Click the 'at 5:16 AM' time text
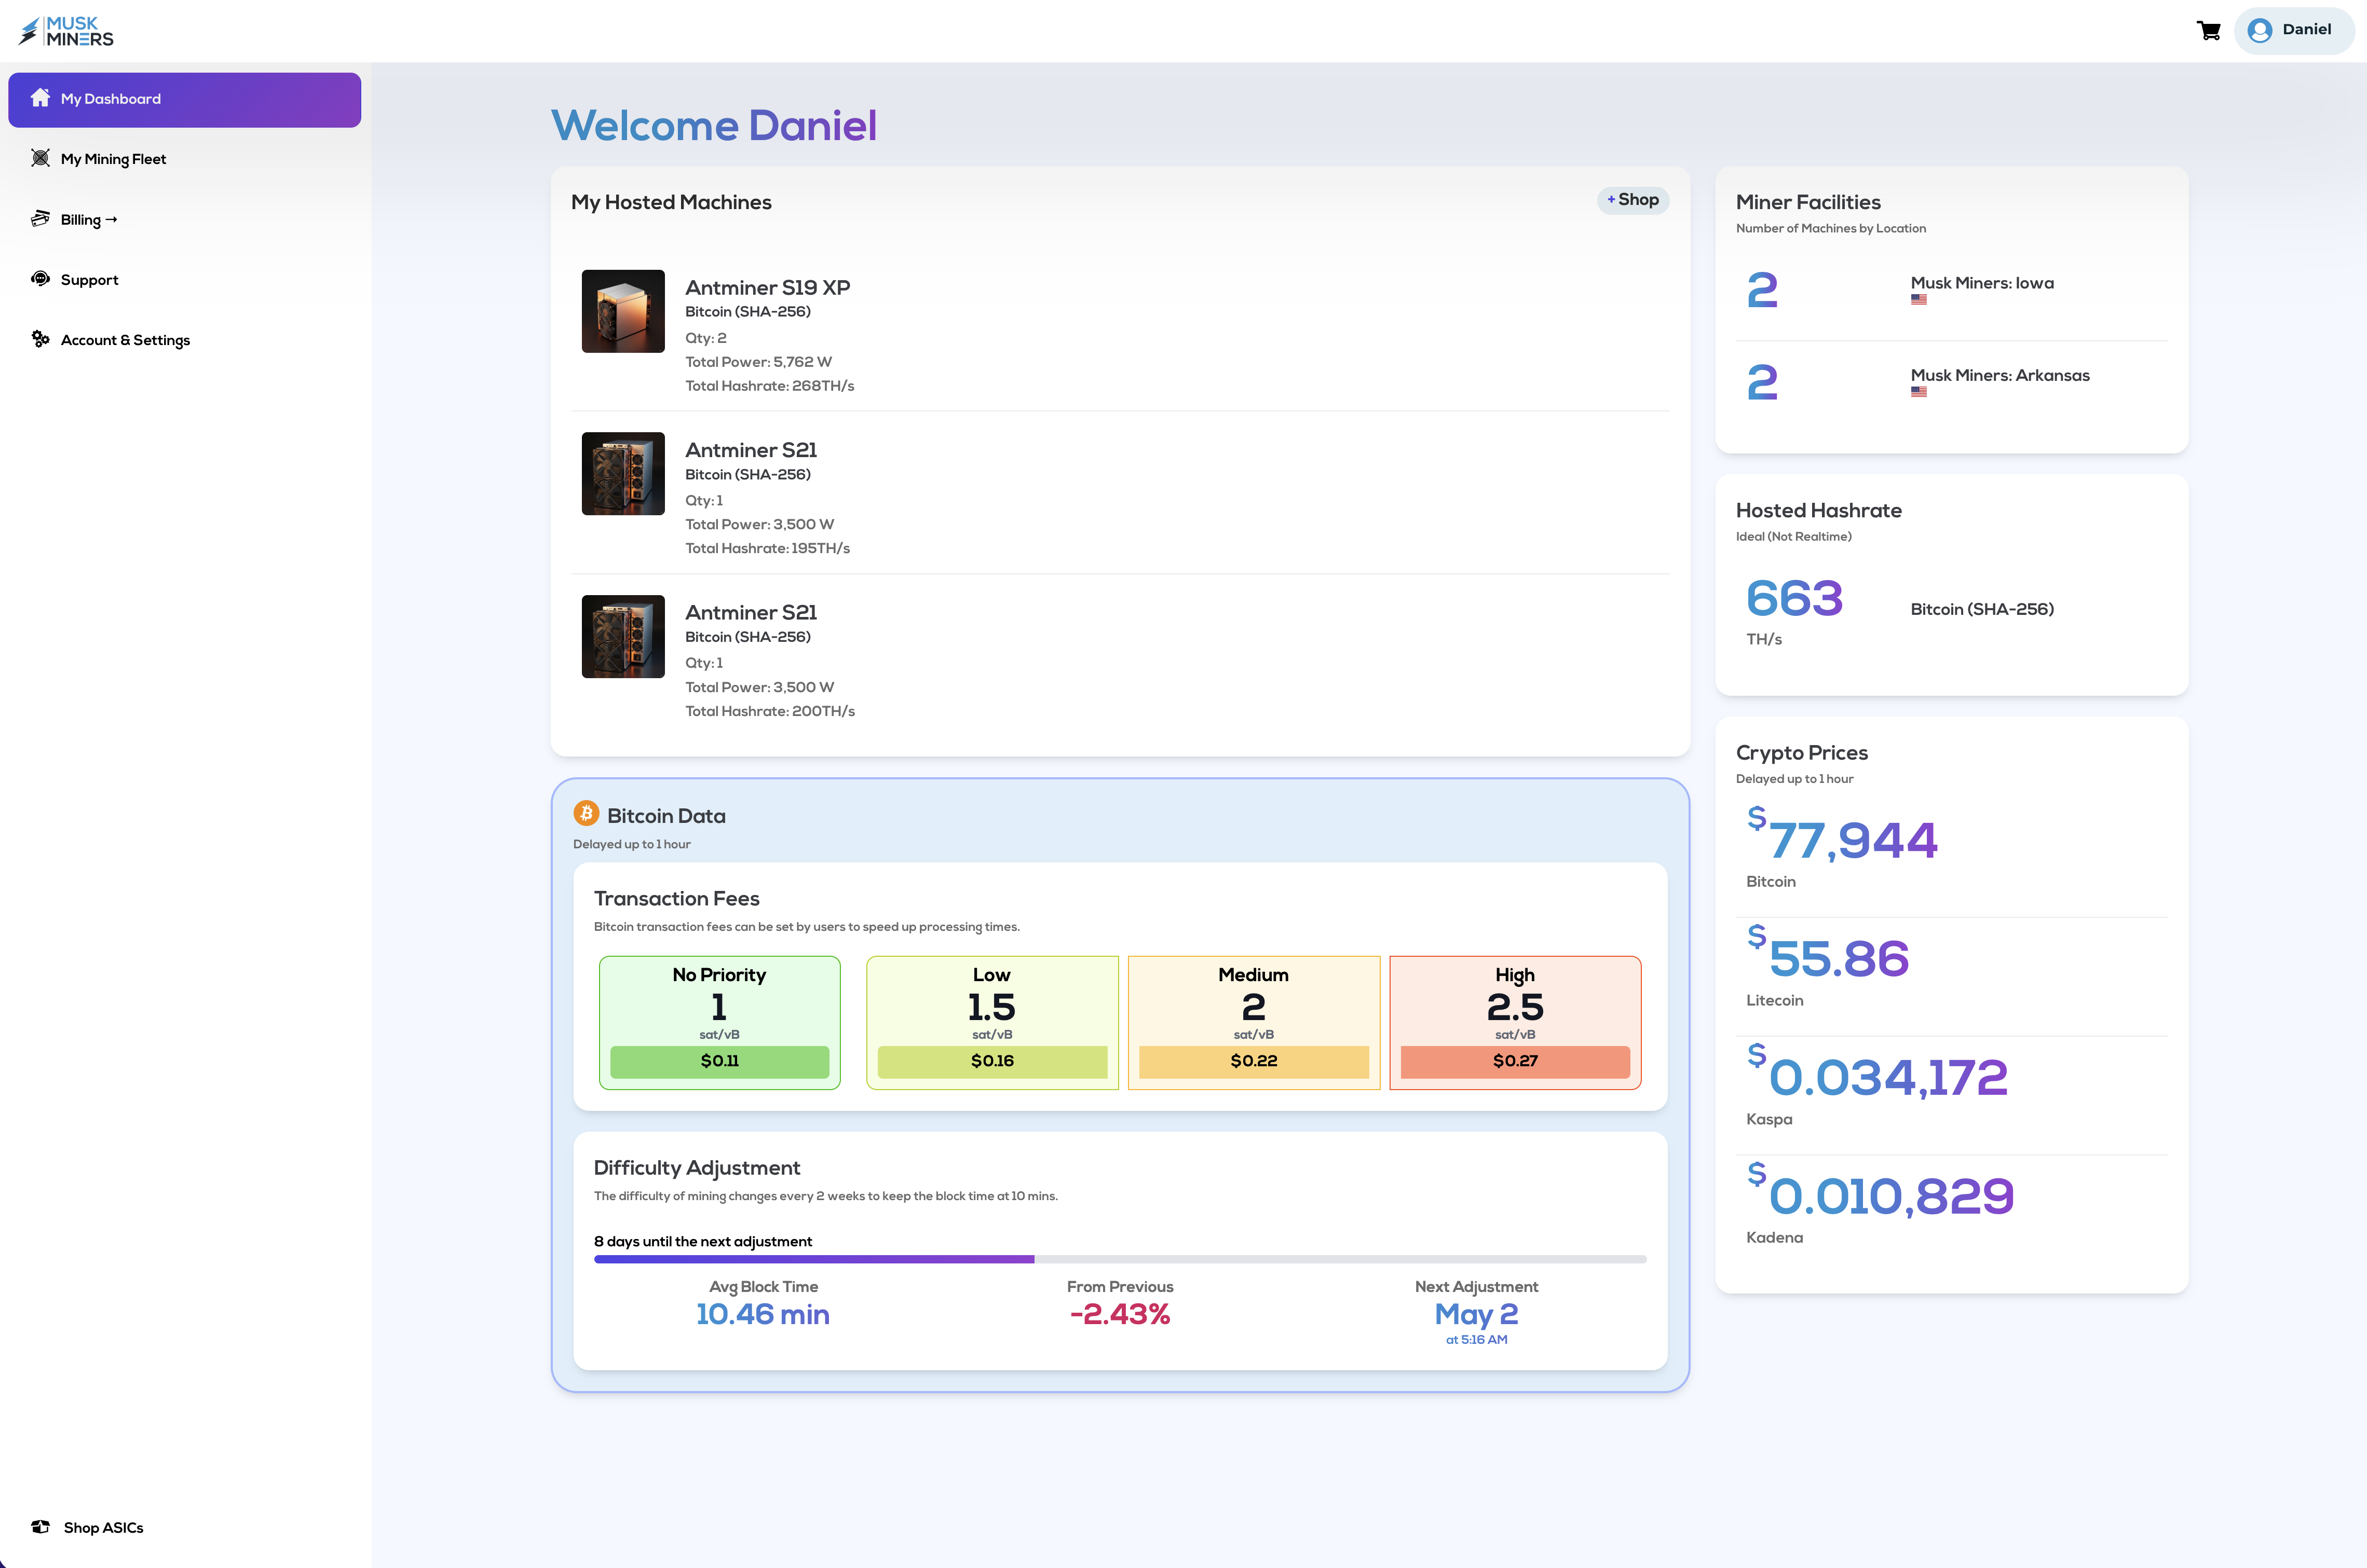The height and width of the screenshot is (1568, 2367). click(x=1477, y=1340)
